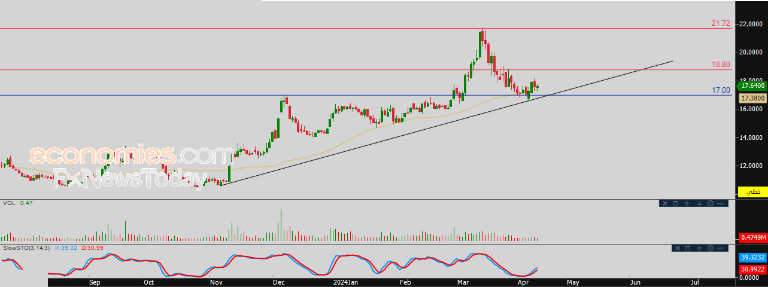Close the SlowSTO indicator panel
This screenshot has height=287, width=768.
[678, 248]
